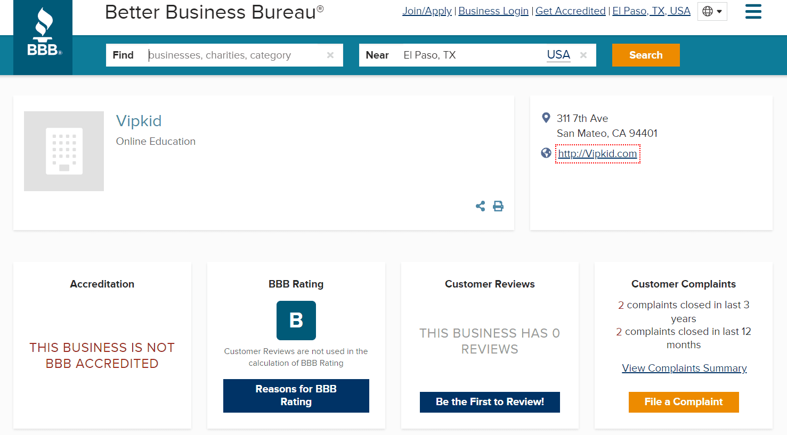Click the B rating badge
This screenshot has height=435, width=787.
[x=296, y=321]
